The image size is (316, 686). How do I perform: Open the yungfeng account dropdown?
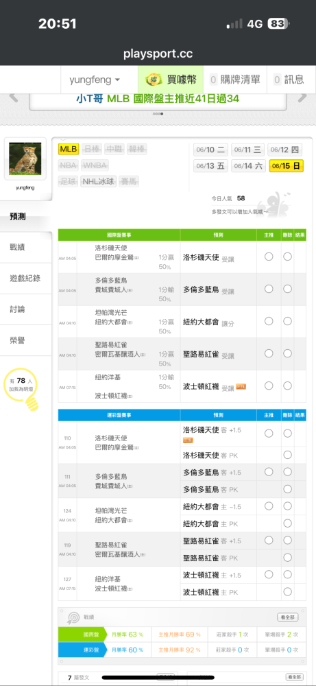(x=95, y=80)
